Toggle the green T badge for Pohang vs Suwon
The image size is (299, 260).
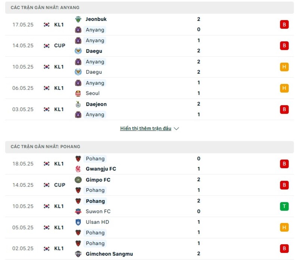[284, 206]
